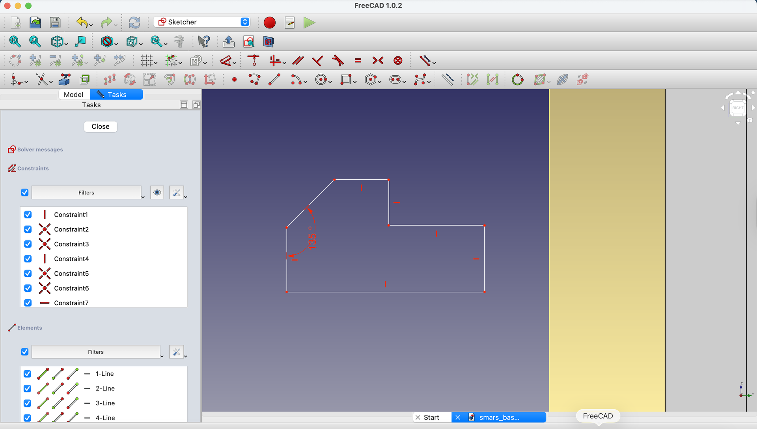757x429 pixels.
Task: Select the create line tool
Action: [x=274, y=80]
